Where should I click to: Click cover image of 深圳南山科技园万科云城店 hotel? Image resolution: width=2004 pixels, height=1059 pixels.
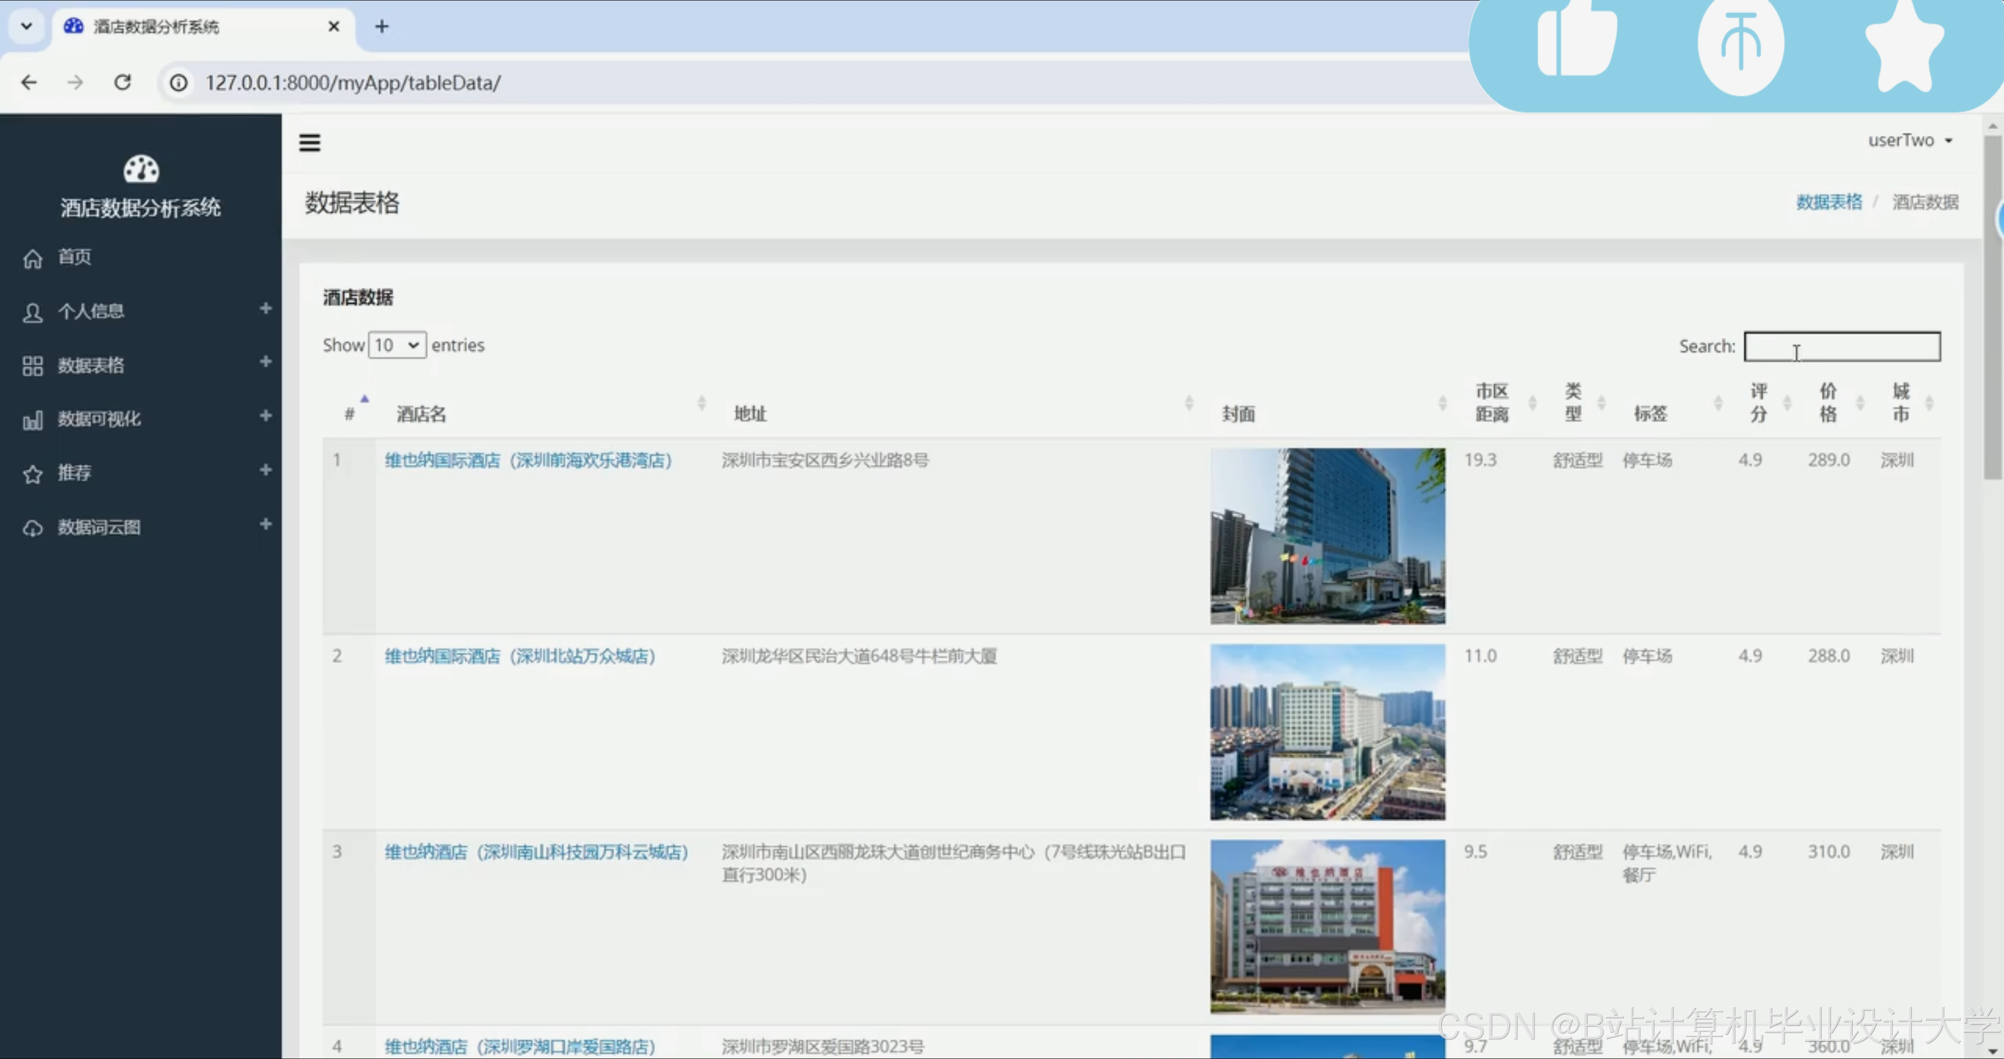(x=1327, y=927)
